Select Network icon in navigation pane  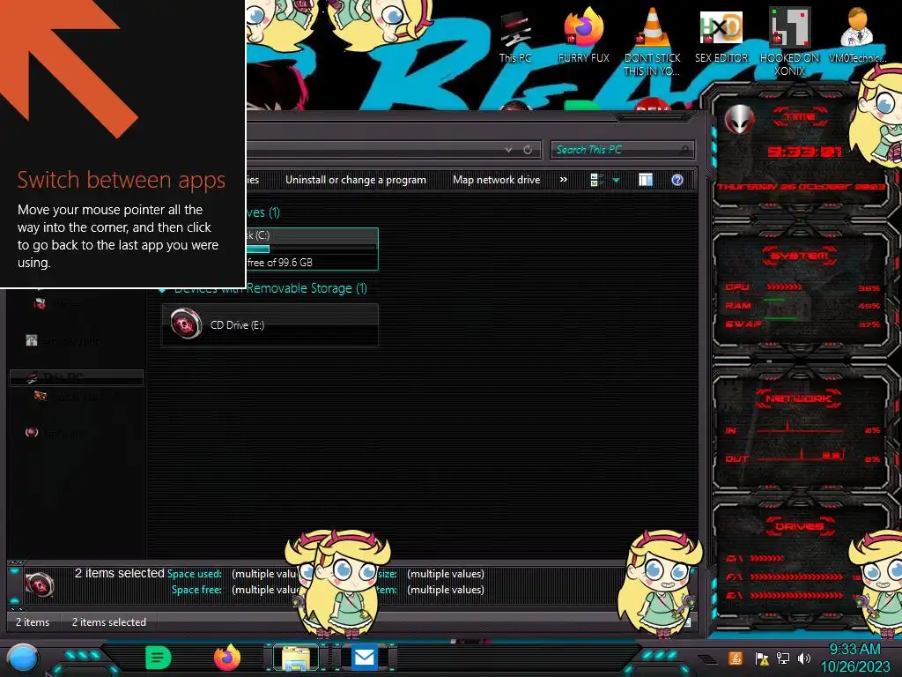click(x=32, y=432)
